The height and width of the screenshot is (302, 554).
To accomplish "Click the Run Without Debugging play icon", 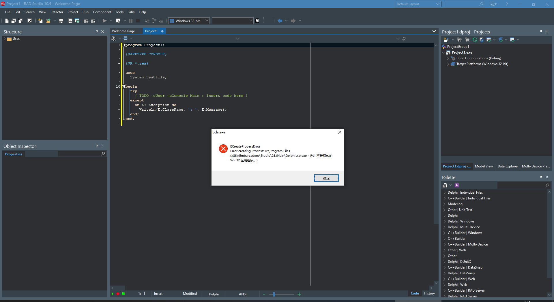I will click(104, 21).
